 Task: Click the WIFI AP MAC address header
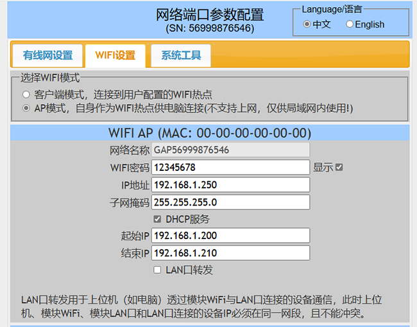[x=210, y=133]
